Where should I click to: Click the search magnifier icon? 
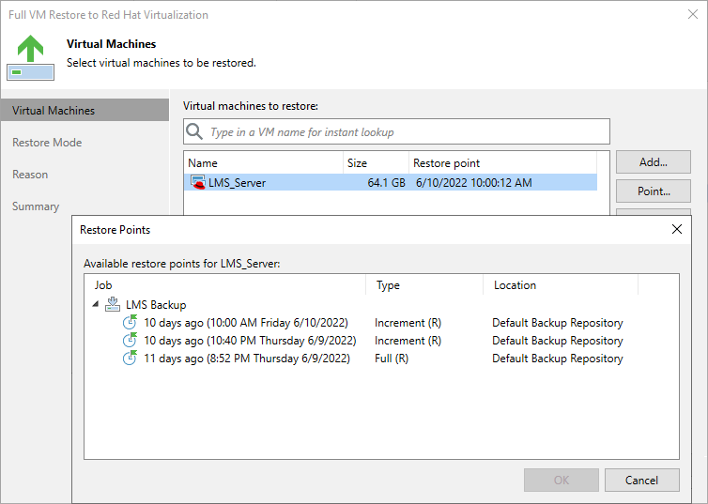tap(194, 132)
